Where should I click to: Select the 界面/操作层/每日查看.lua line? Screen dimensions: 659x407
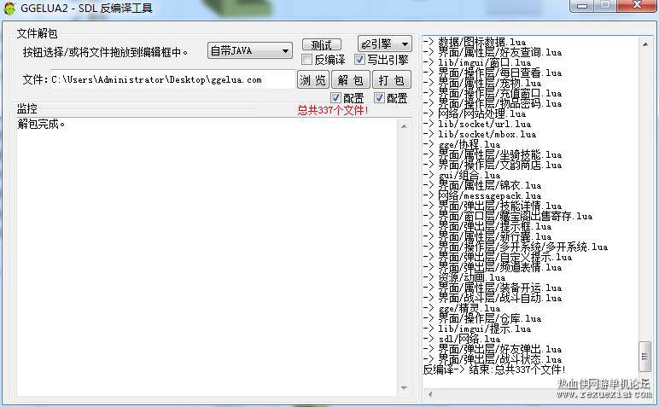click(493, 73)
